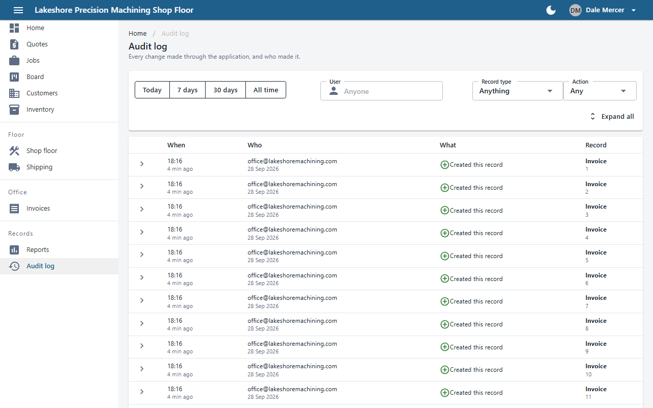This screenshot has height=408, width=653.
Task: Expand the Invoice 9 row
Action: pos(142,346)
